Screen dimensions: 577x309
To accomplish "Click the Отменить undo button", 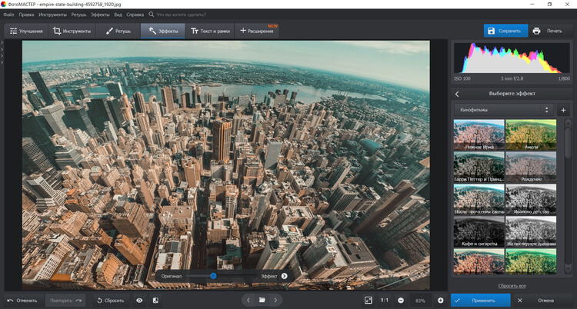I will pyautogui.click(x=22, y=300).
